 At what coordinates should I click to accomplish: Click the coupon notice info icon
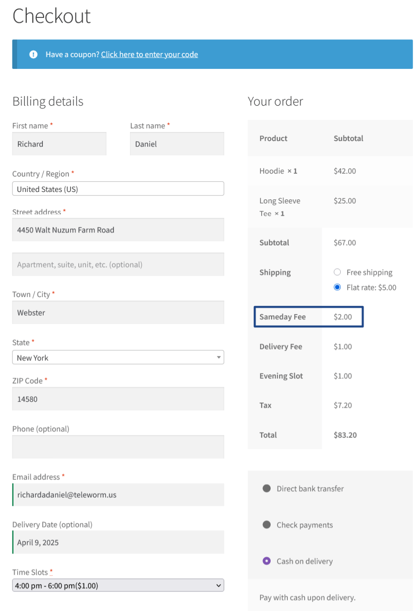click(x=33, y=54)
